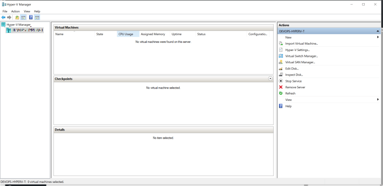383x186 pixels.
Task: Open the Edit Disk... action
Action: coord(292,69)
